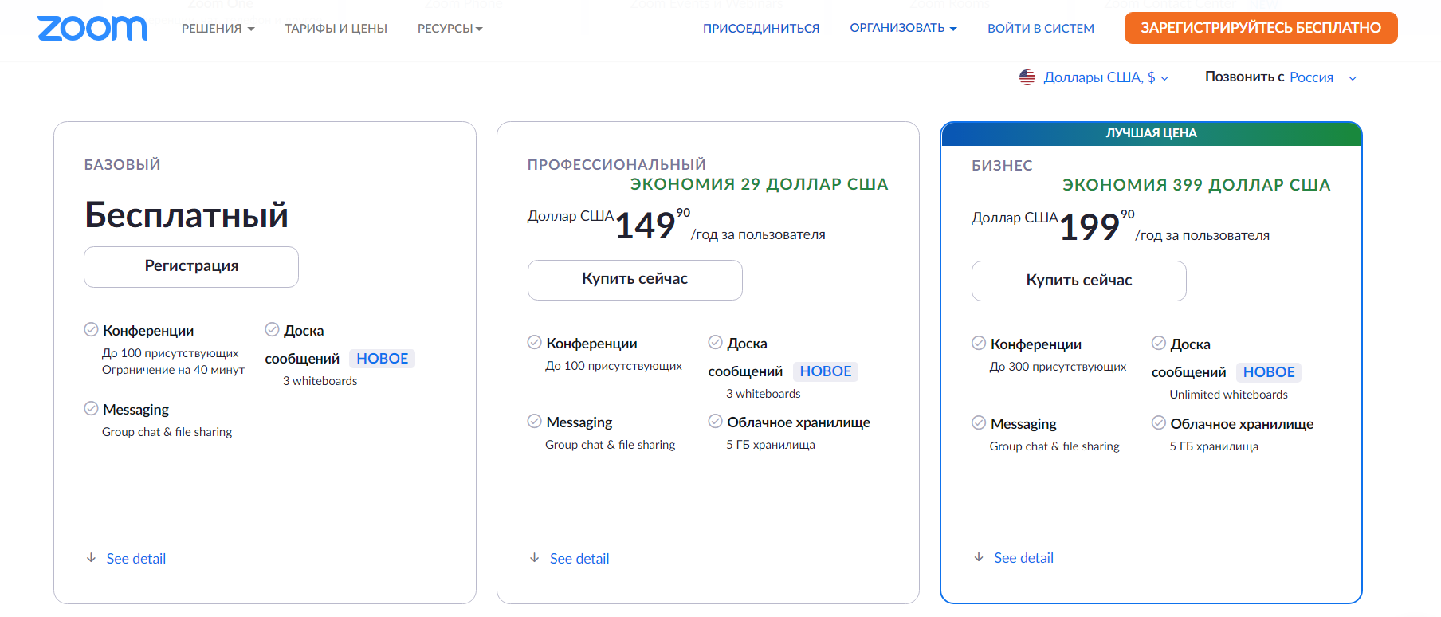The width and height of the screenshot is (1441, 617).
Task: Click the check icon beside Облачное хранилище in Бизнес plan
Action: 1159,423
